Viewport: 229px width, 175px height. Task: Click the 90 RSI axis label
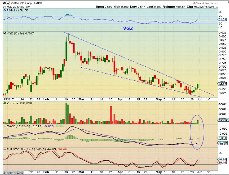(x=221, y=12)
